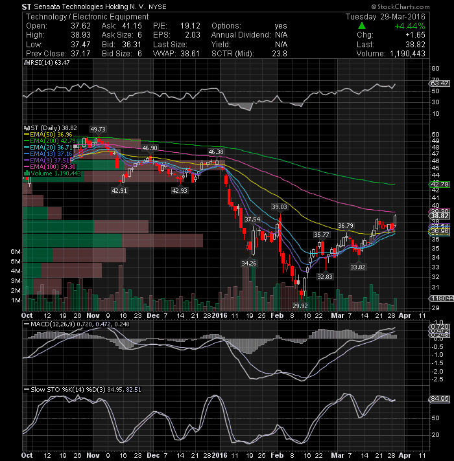454x461 pixels.
Task: Click the 42.93 low price annotation
Action: click(180, 191)
